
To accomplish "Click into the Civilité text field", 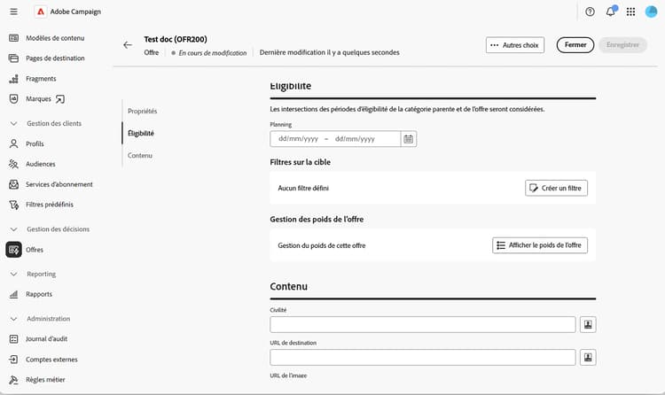I will coord(423,325).
